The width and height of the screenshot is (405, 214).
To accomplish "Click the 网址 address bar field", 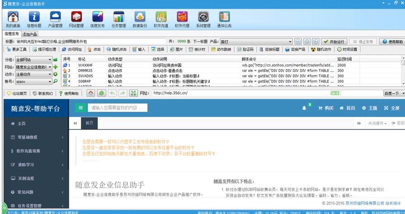I will point(241,93).
